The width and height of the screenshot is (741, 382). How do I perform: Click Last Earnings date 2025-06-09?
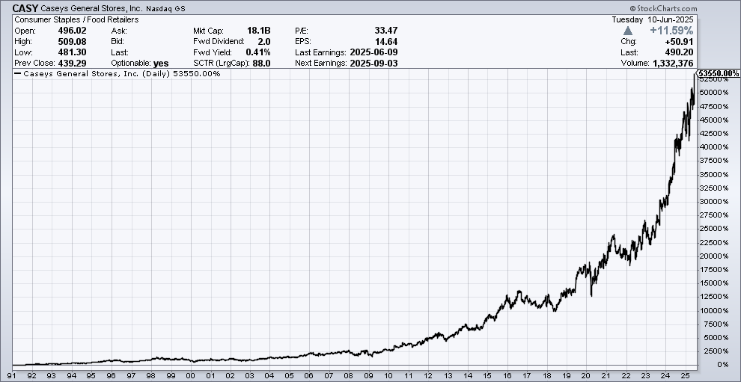373,52
